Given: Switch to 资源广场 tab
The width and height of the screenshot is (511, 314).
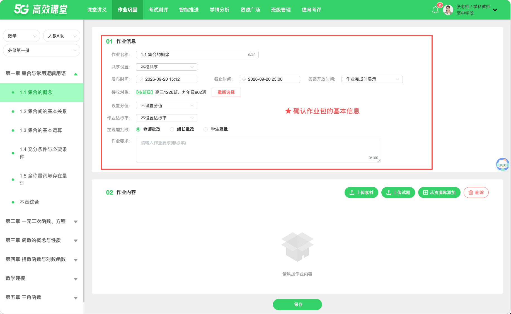Looking at the screenshot, I should (x=250, y=10).
